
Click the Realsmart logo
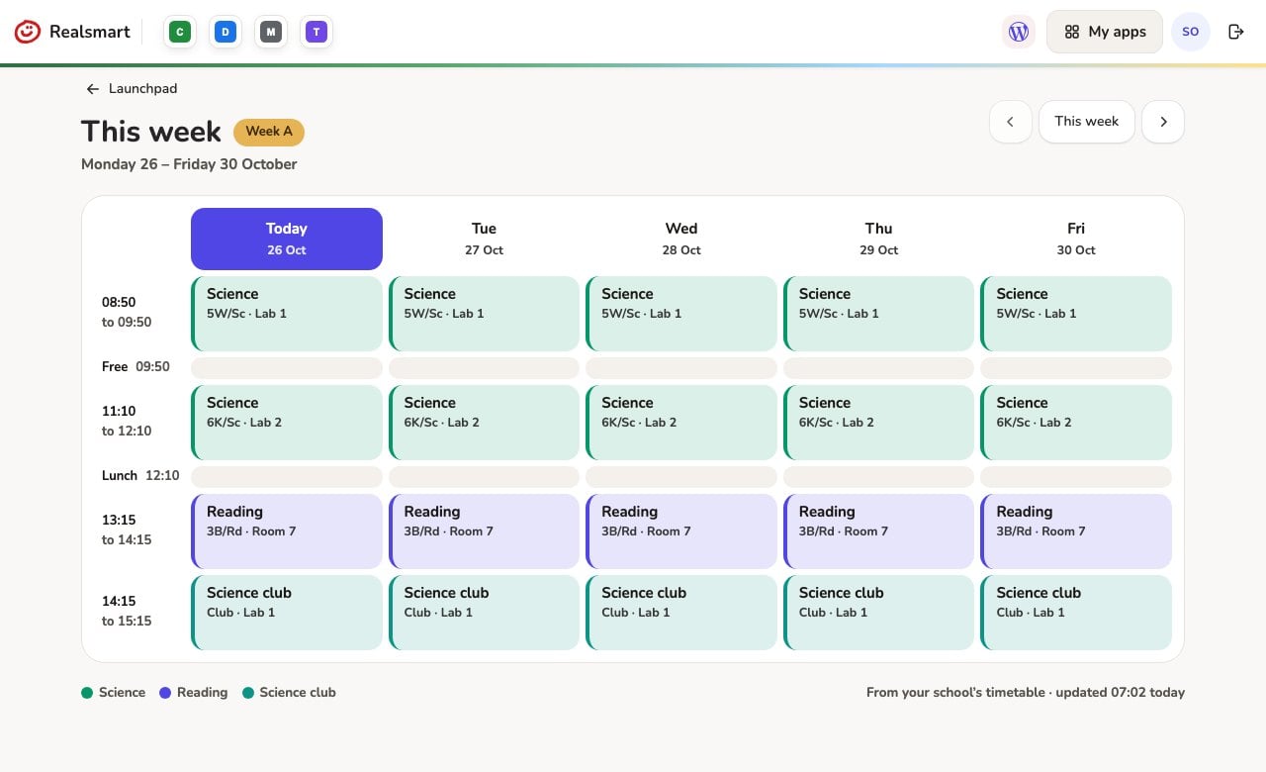click(72, 32)
